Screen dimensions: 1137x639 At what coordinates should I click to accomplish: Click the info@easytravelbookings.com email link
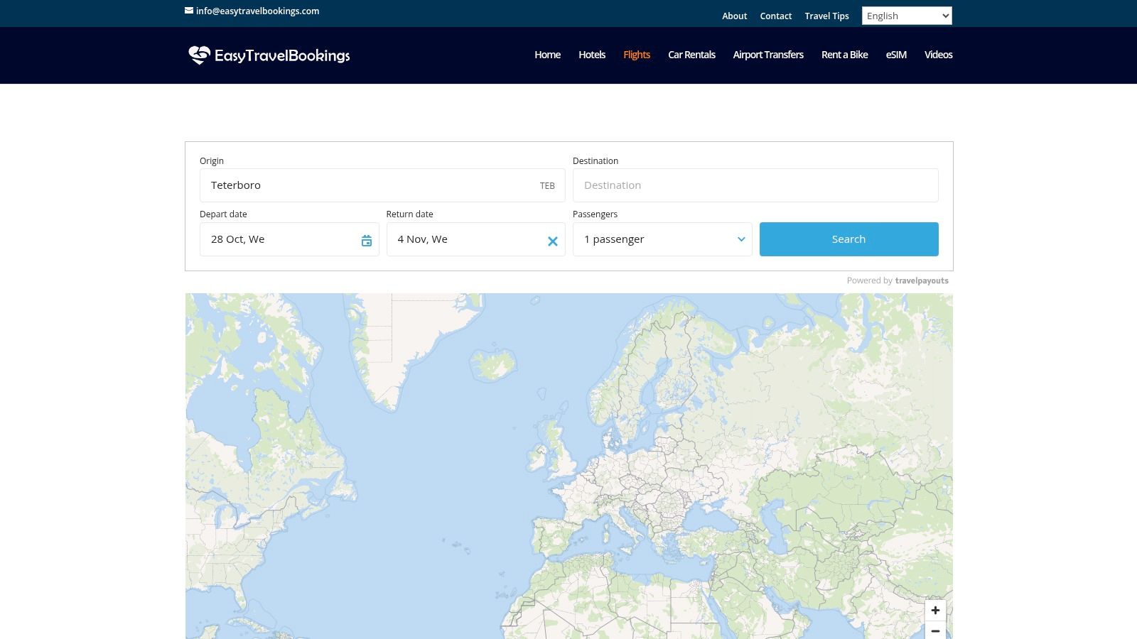(257, 11)
